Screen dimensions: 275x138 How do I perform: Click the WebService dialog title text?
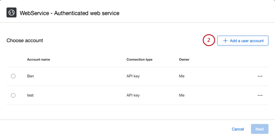pyautogui.click(x=70, y=13)
